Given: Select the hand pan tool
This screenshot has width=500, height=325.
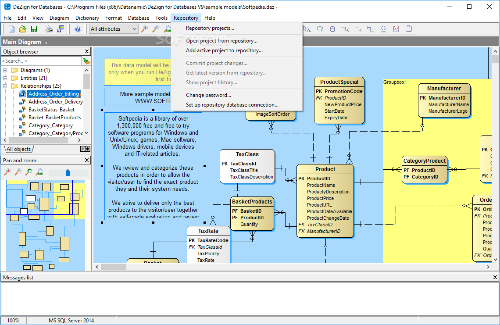Looking at the screenshot, I should coord(319,29).
